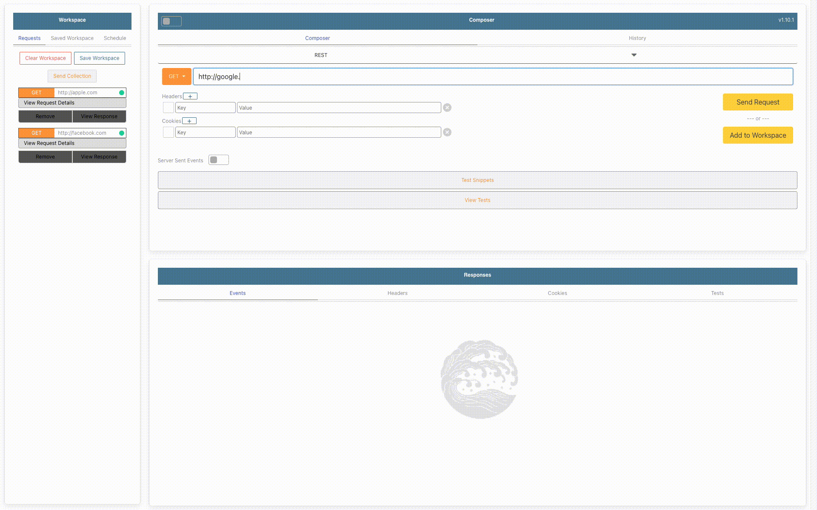The image size is (817, 510).
Task: Click the wave logo in Responses panel
Action: pos(480,379)
